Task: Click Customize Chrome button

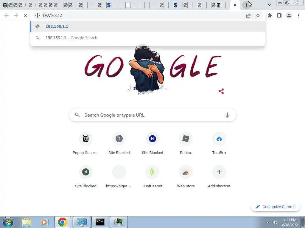Action: [276, 207]
